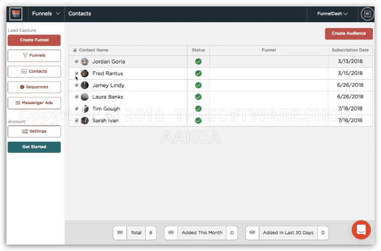
Task: Open Sequences in the sidebar
Action: [x=34, y=87]
